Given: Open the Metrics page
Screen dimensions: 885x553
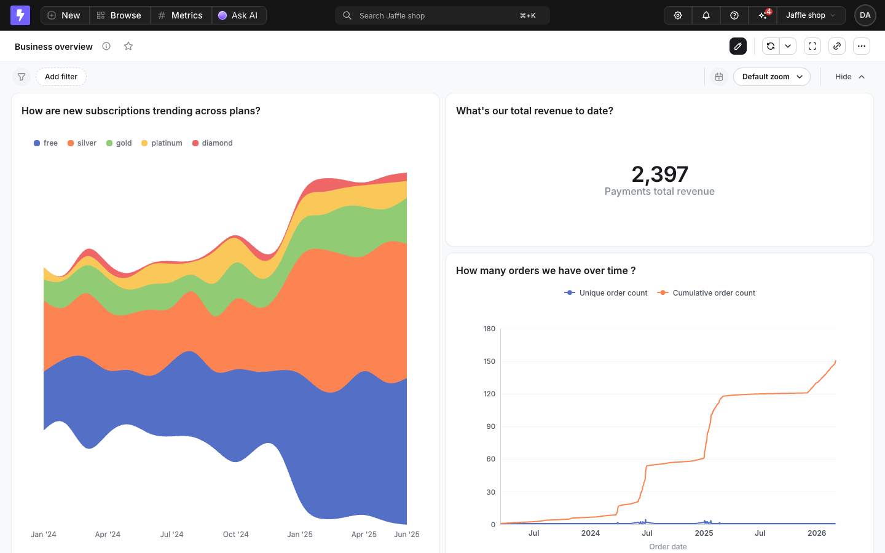Looking at the screenshot, I should [x=181, y=15].
